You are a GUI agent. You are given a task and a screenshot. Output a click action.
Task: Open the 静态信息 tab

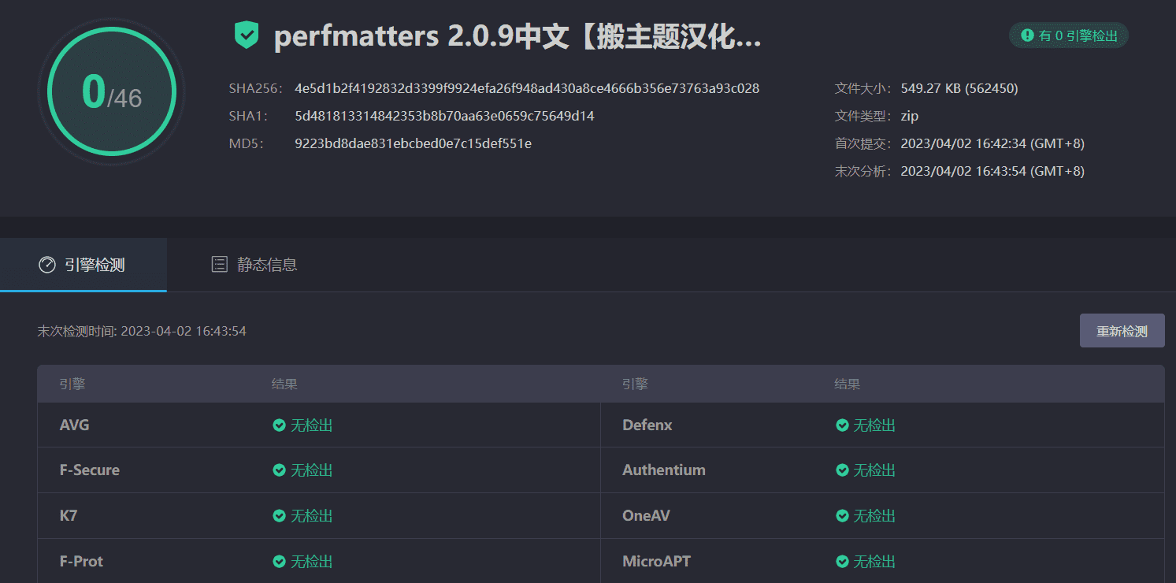click(x=254, y=265)
